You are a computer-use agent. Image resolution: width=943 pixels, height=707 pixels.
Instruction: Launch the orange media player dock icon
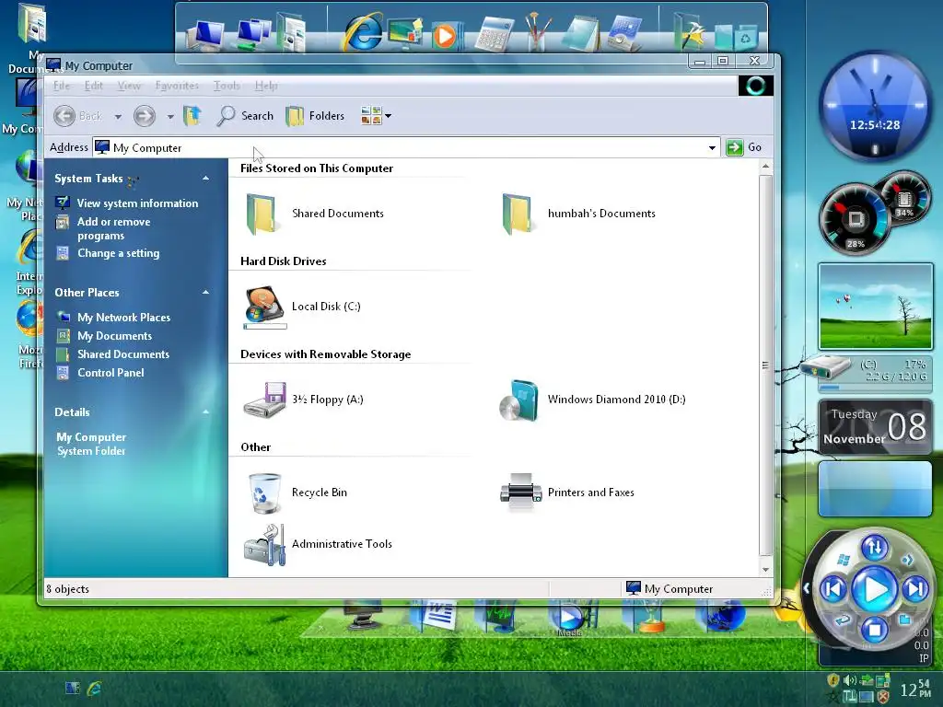446,36
